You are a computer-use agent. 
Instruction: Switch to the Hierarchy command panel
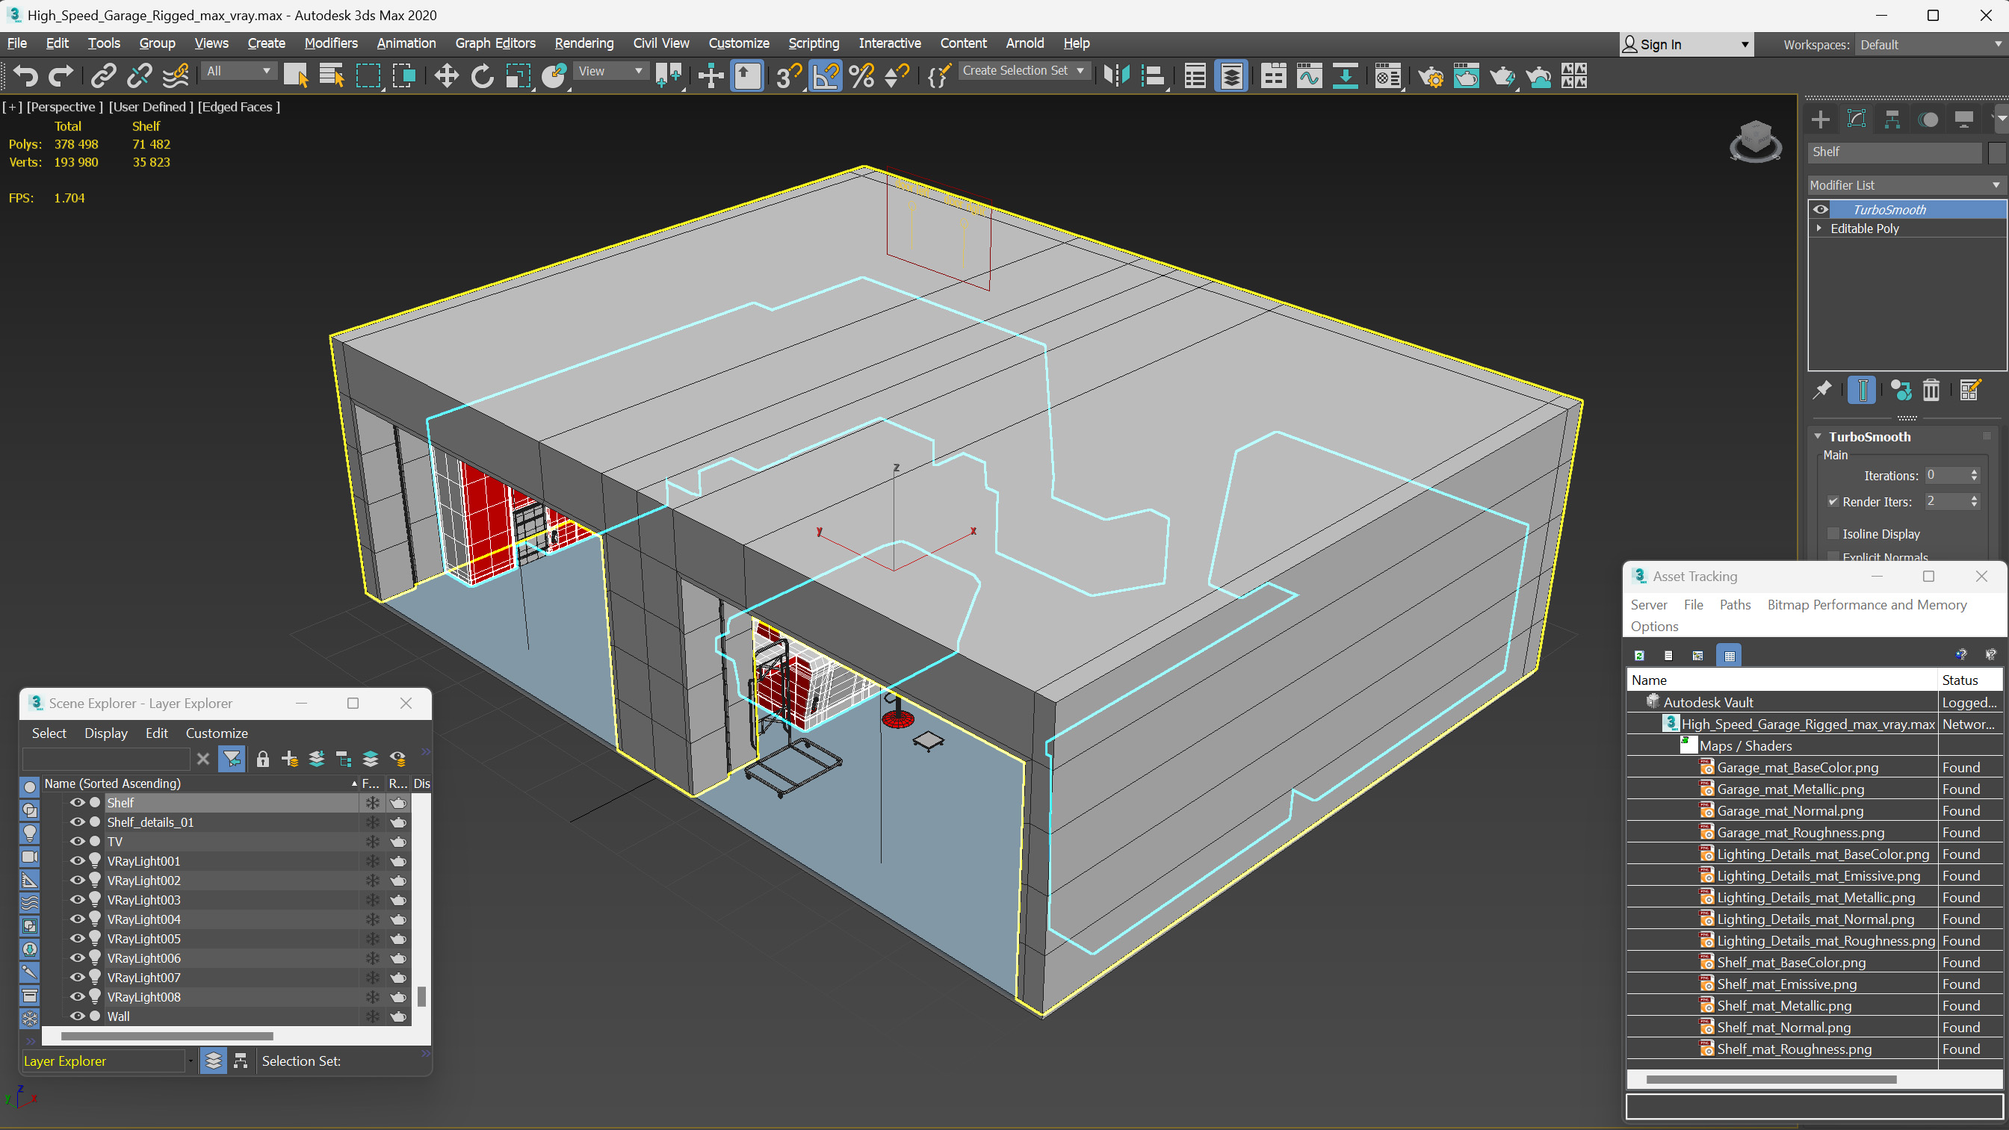point(1892,119)
